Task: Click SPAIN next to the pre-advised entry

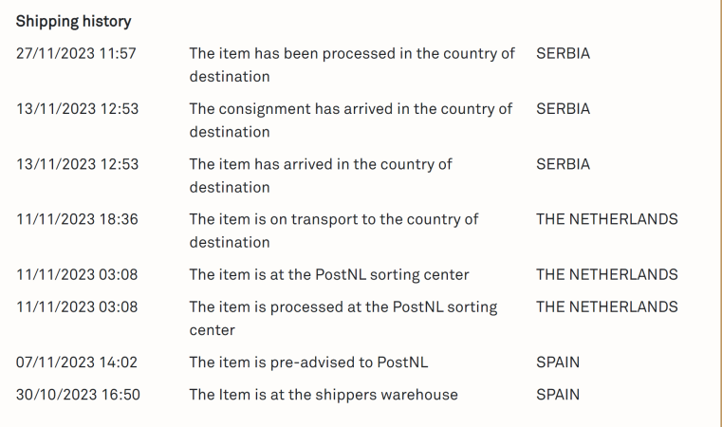Action: (558, 362)
